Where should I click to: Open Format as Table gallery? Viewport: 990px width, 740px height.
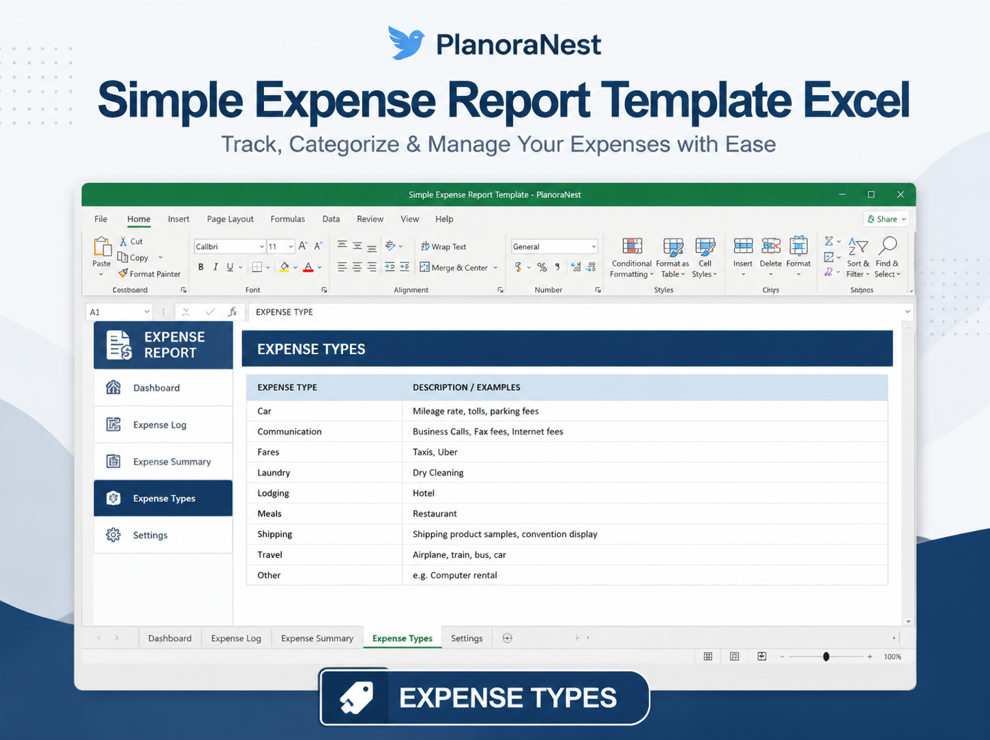coord(673,257)
